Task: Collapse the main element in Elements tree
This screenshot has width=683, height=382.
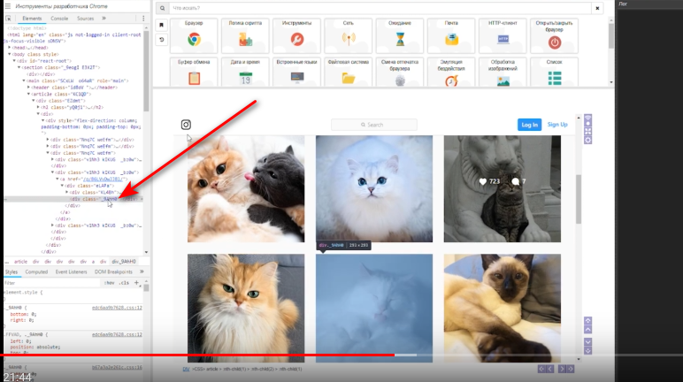Action: pos(24,80)
